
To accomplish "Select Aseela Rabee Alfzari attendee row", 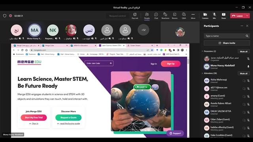I will pos(227,104).
